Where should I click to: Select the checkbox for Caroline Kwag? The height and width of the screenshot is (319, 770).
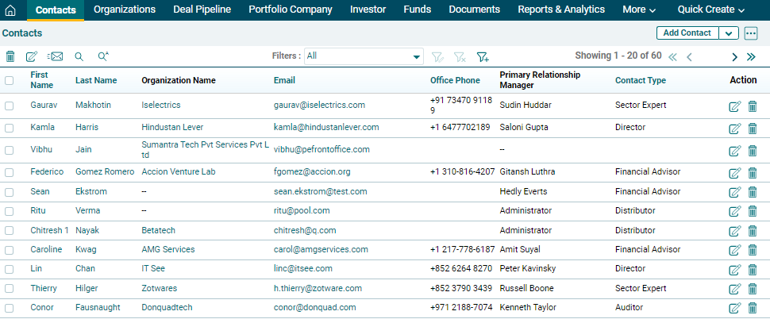10,250
